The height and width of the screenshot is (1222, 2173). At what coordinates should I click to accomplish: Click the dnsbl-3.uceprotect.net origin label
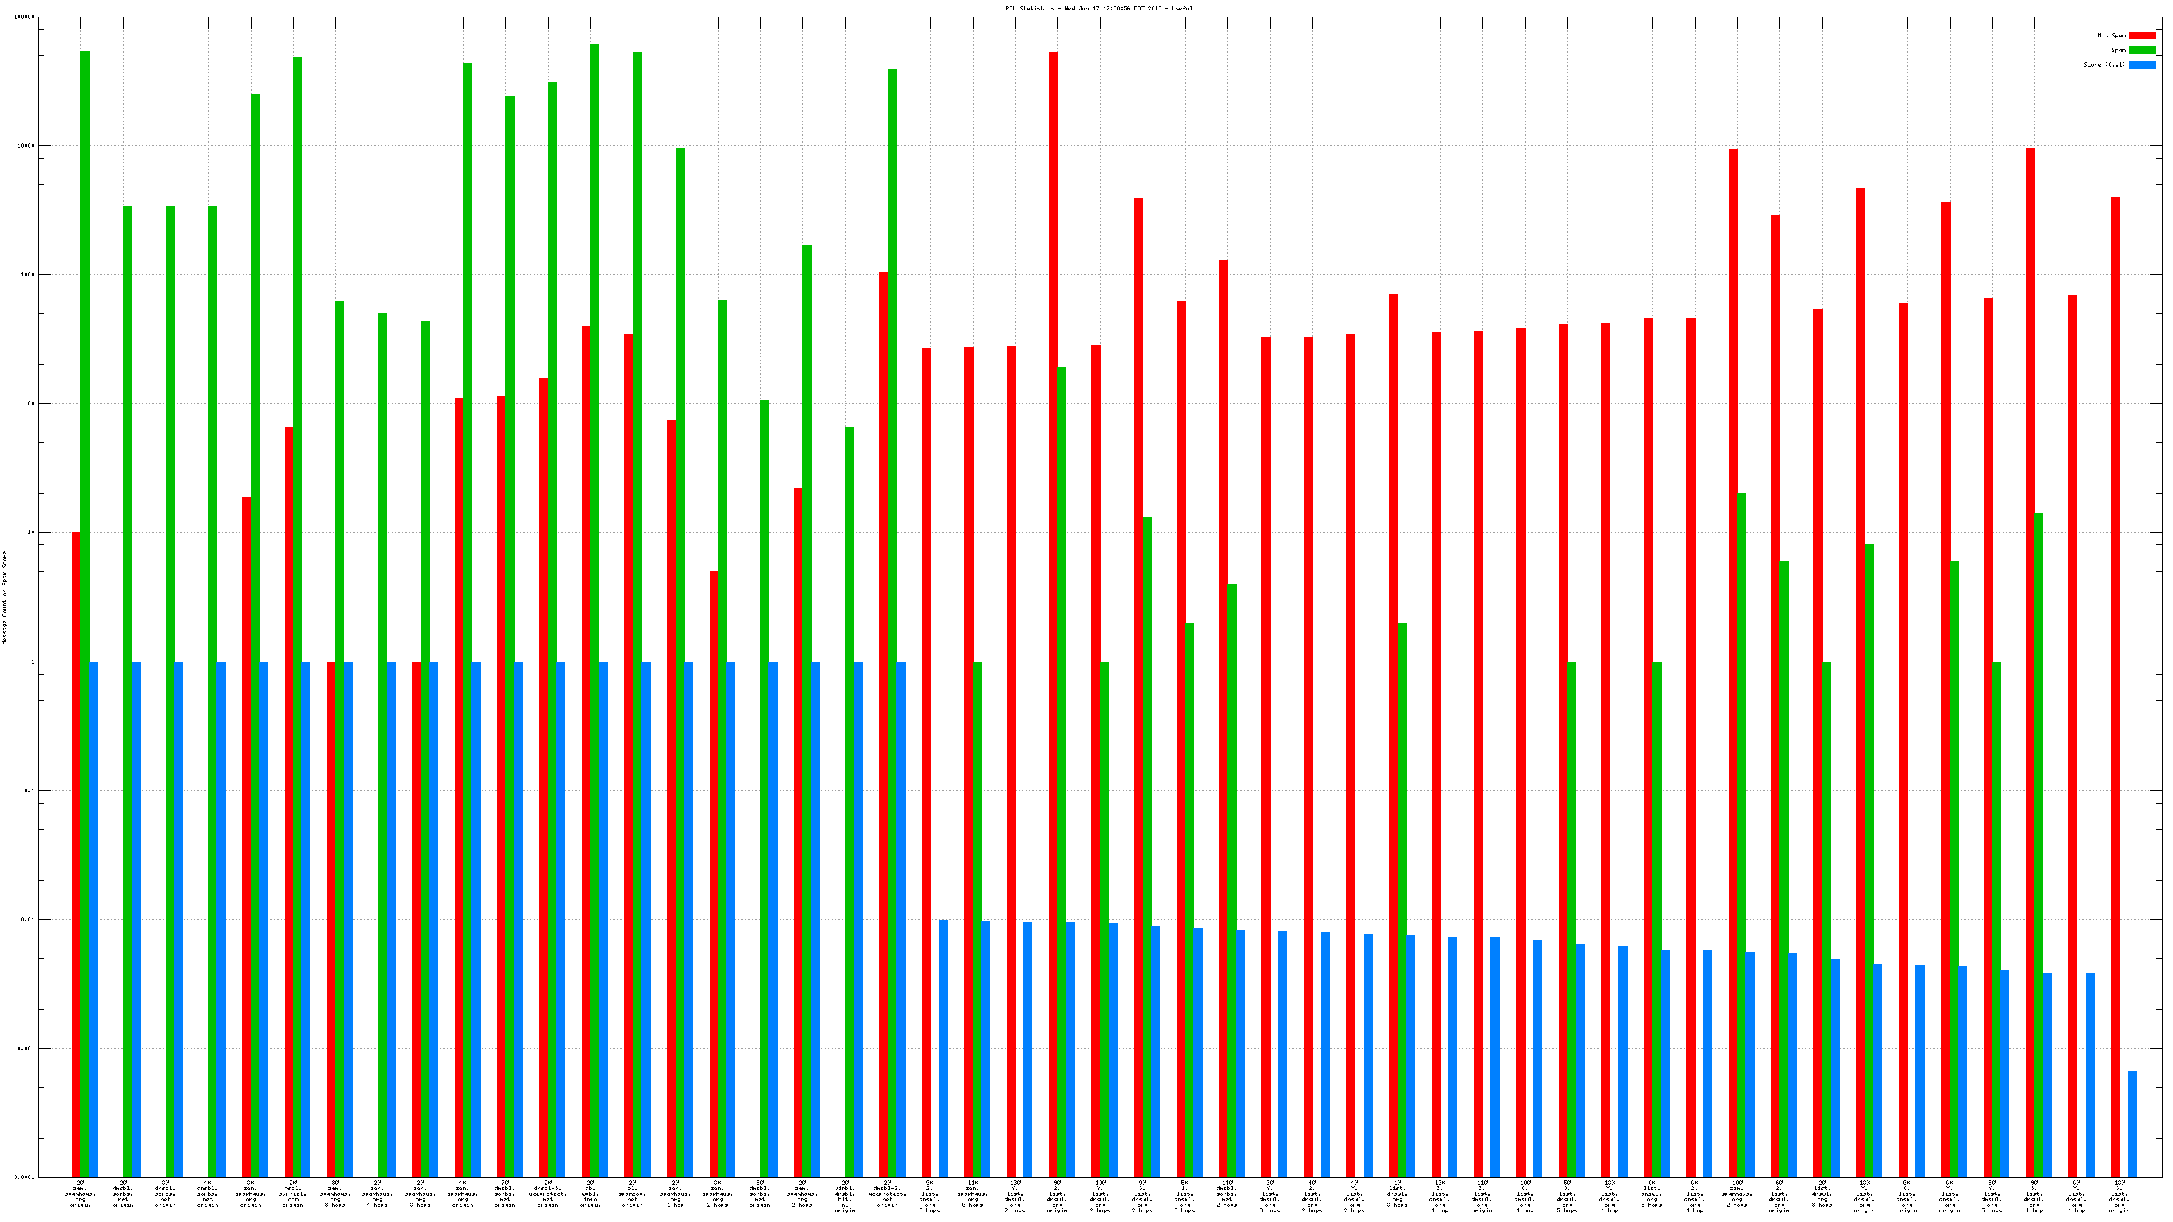coord(547,1194)
